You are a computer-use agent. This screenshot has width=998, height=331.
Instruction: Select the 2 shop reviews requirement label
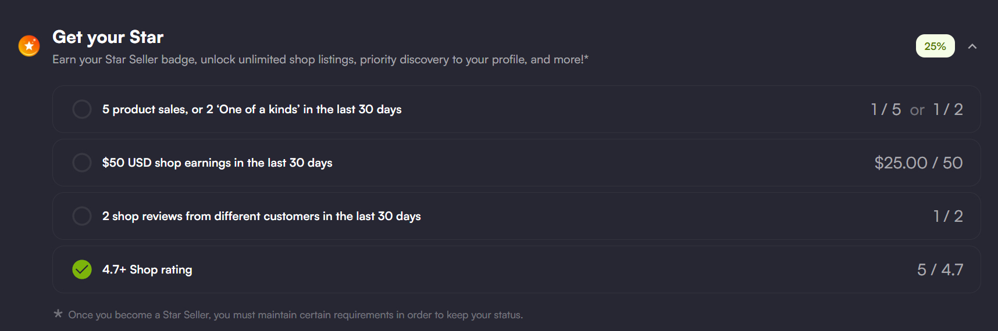click(261, 216)
